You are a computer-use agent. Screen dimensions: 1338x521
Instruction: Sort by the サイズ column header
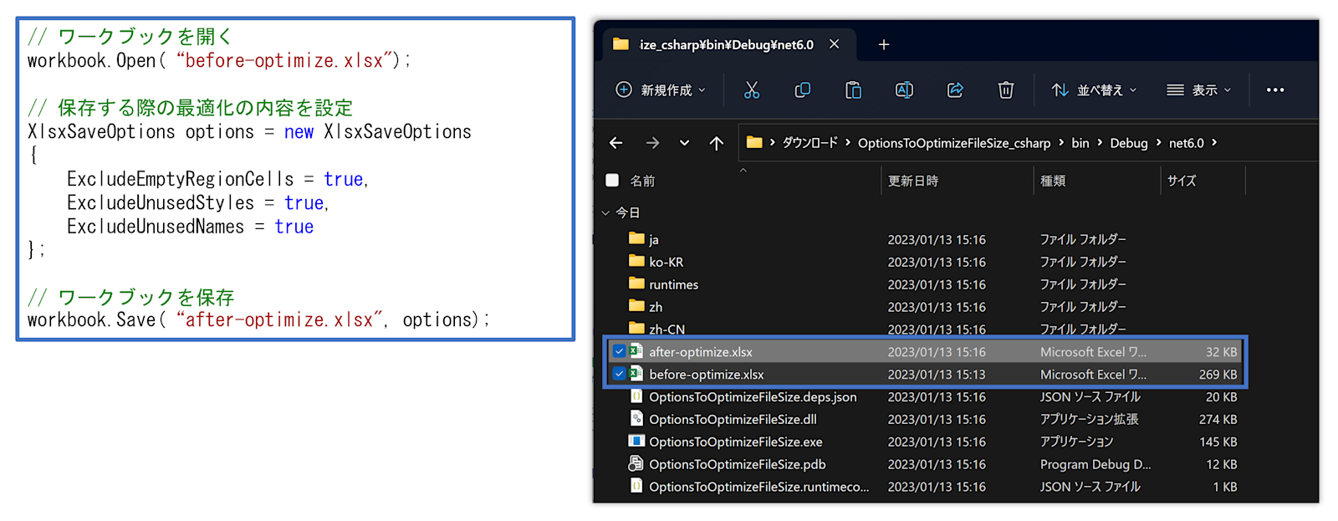(x=1182, y=181)
